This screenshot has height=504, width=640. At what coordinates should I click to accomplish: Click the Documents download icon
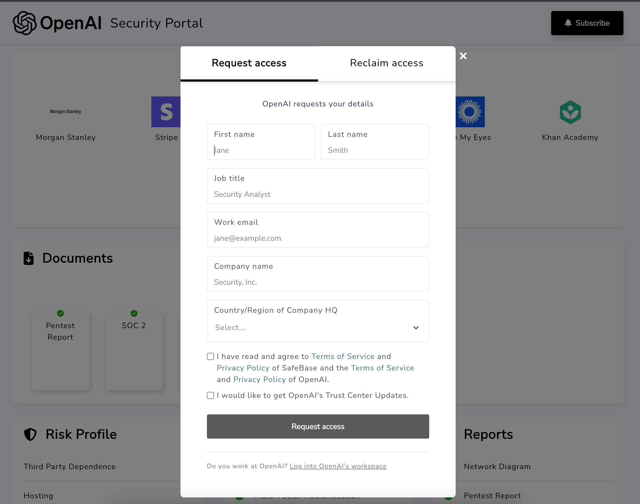click(x=29, y=258)
